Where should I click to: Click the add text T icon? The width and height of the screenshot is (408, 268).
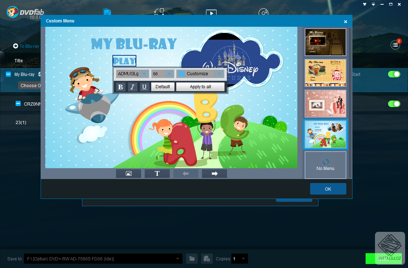tap(157, 174)
